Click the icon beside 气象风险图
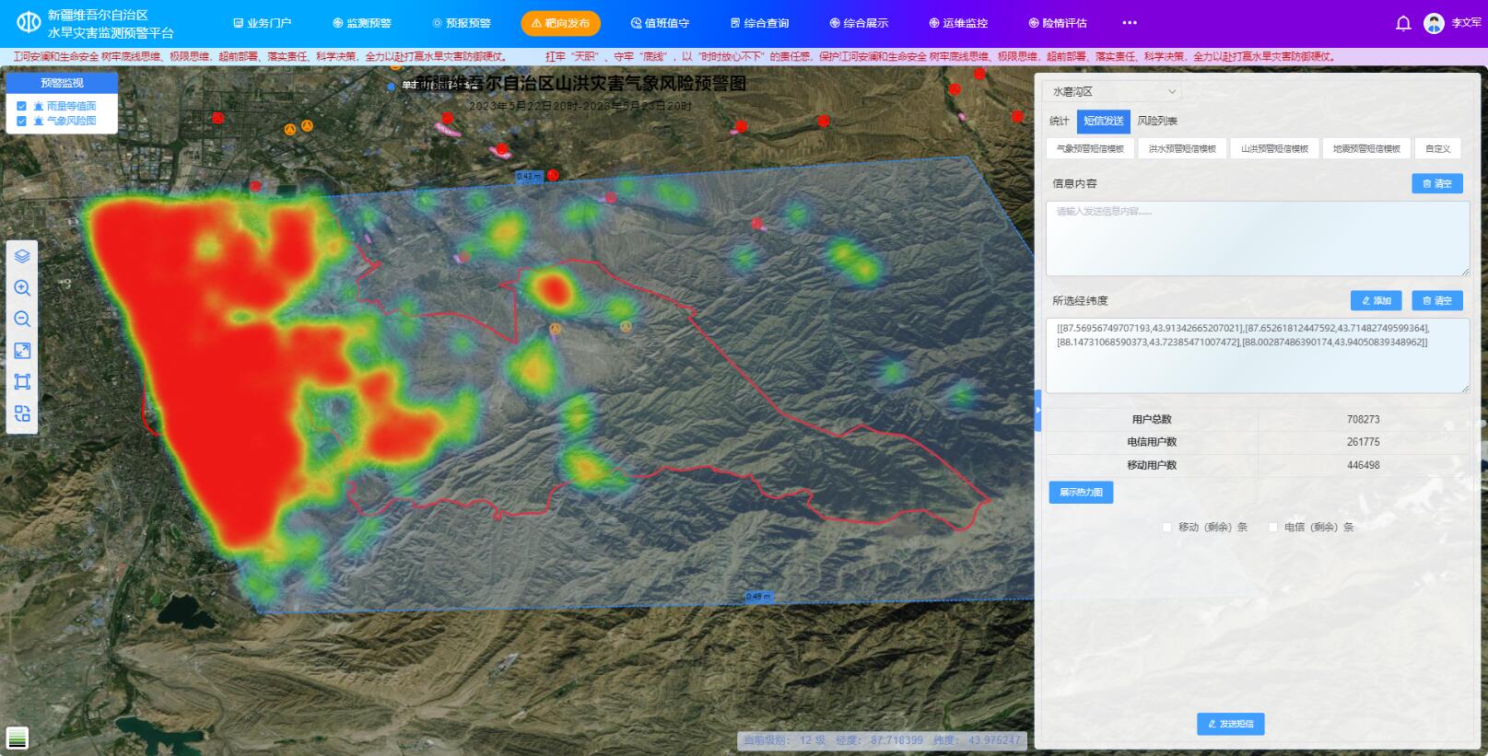This screenshot has height=756, width=1488. (38, 121)
